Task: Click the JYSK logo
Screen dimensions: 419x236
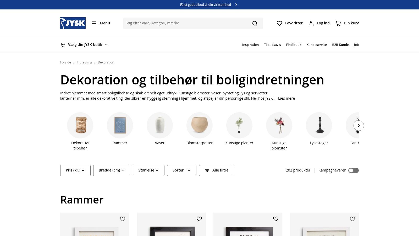Action: point(73,23)
